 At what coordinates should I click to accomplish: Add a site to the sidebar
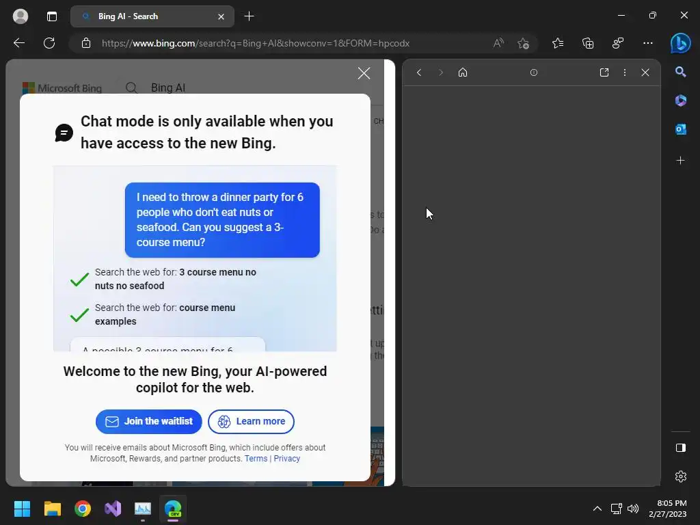pyautogui.click(x=680, y=160)
